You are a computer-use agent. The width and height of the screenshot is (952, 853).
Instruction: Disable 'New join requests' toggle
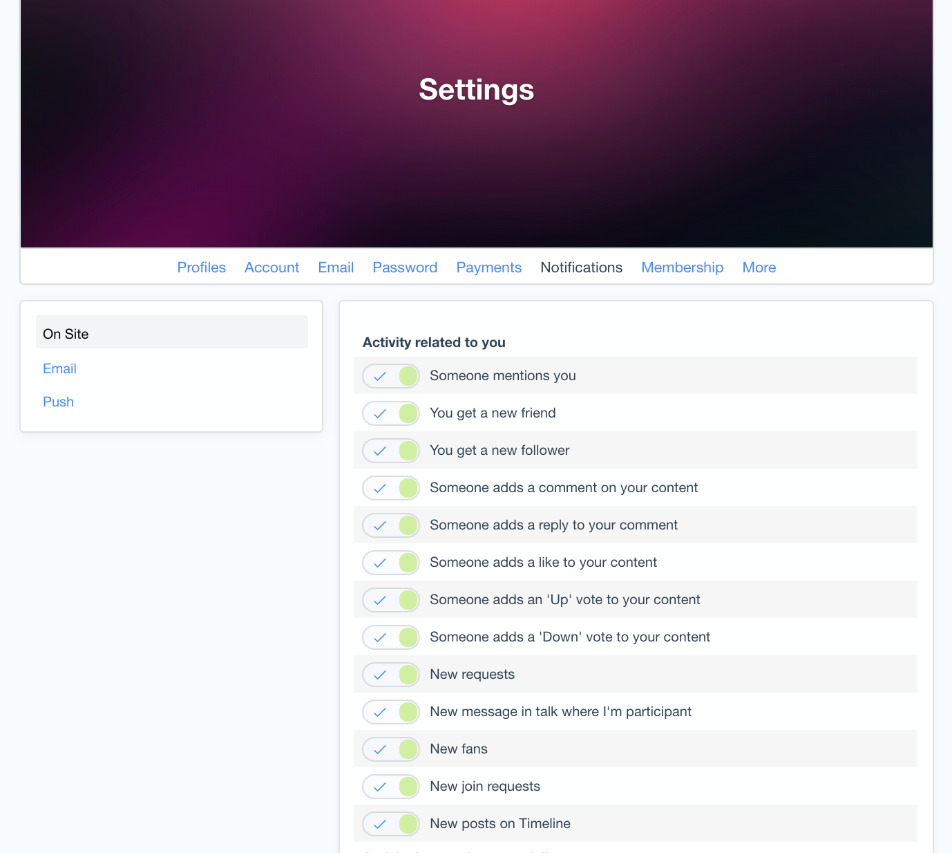point(391,787)
